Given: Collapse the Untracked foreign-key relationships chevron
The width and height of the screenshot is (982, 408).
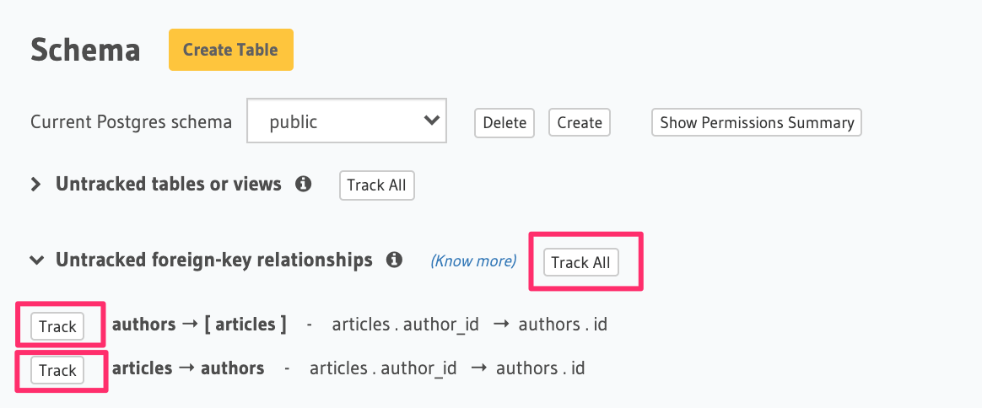Looking at the screenshot, I should (36, 260).
